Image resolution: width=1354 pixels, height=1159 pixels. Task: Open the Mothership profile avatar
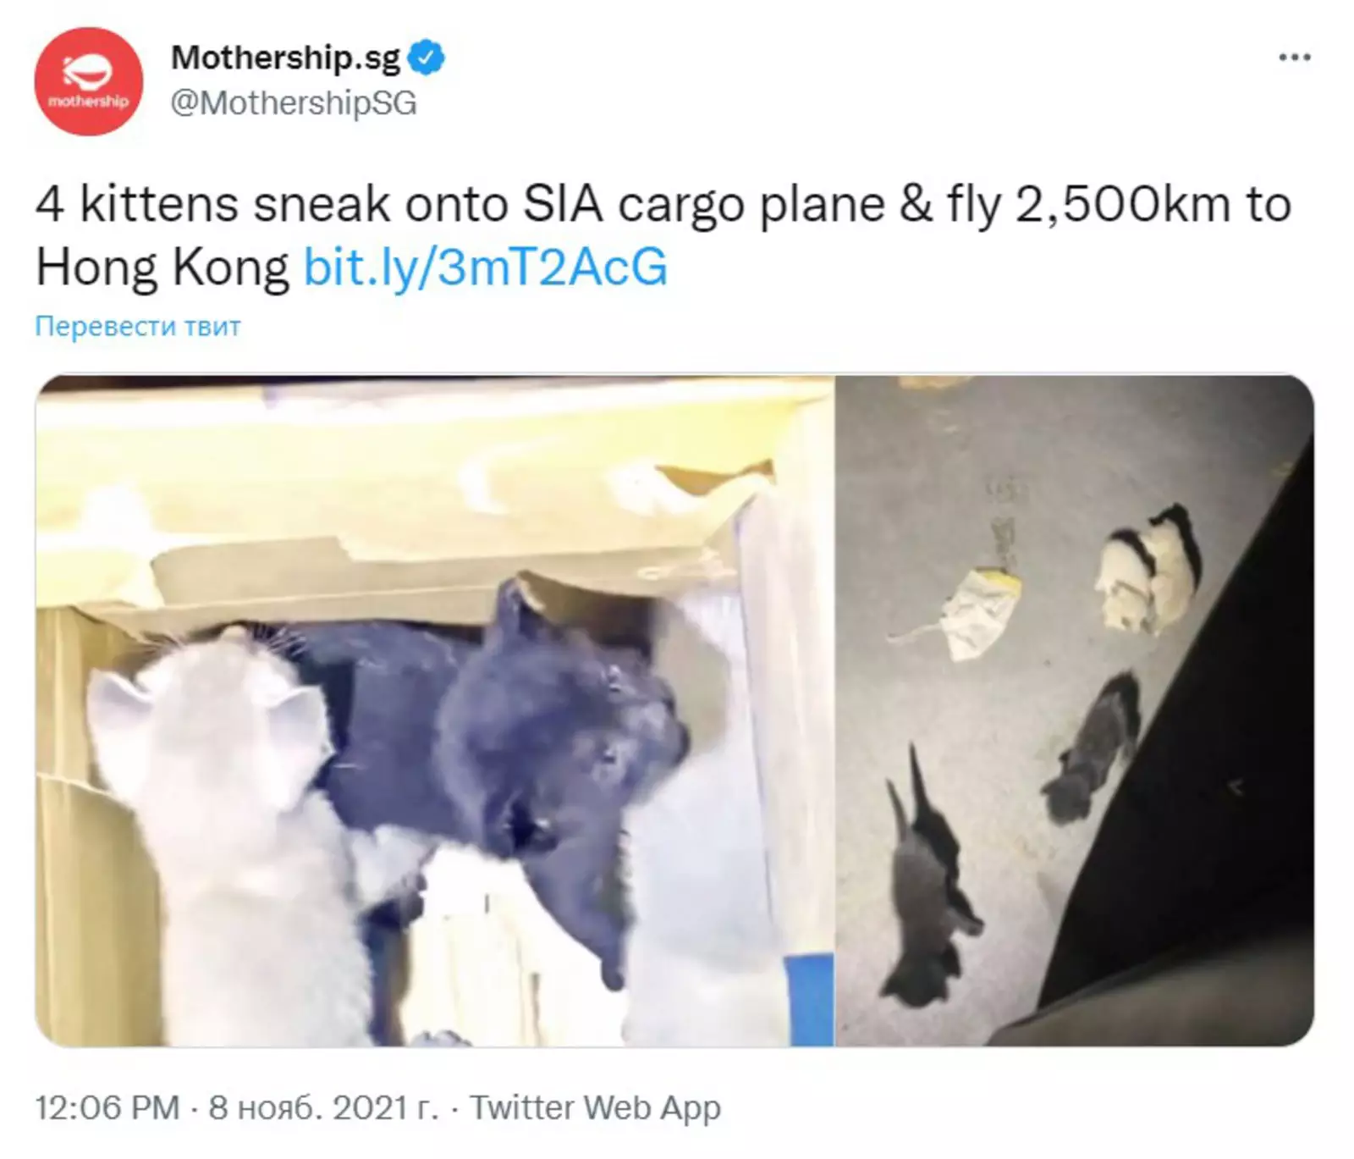coord(89,81)
